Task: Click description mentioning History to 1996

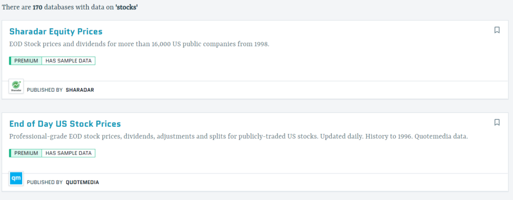Action: coord(238,136)
